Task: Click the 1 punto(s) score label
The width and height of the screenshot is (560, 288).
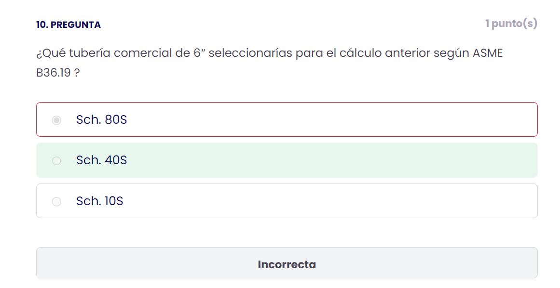Action: pos(511,24)
